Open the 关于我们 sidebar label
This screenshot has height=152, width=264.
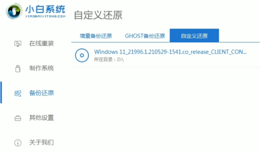tap(42, 142)
